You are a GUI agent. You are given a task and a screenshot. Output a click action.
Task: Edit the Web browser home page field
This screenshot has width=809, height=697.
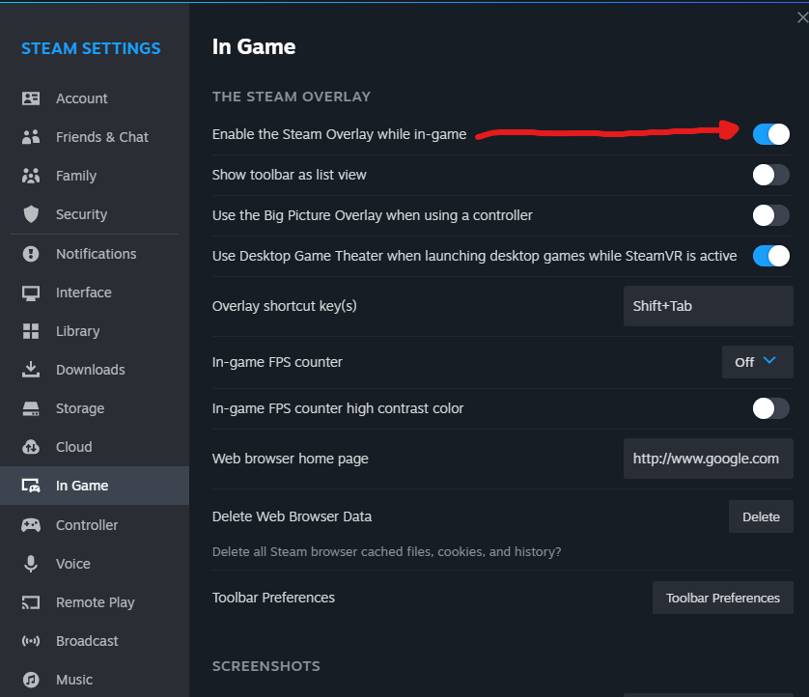tap(708, 459)
